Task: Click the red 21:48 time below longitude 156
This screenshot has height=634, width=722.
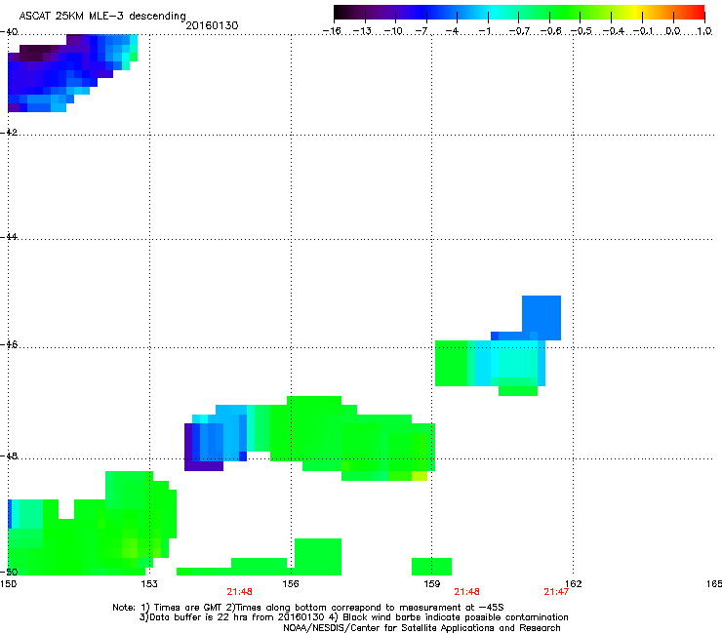Action: [239, 592]
